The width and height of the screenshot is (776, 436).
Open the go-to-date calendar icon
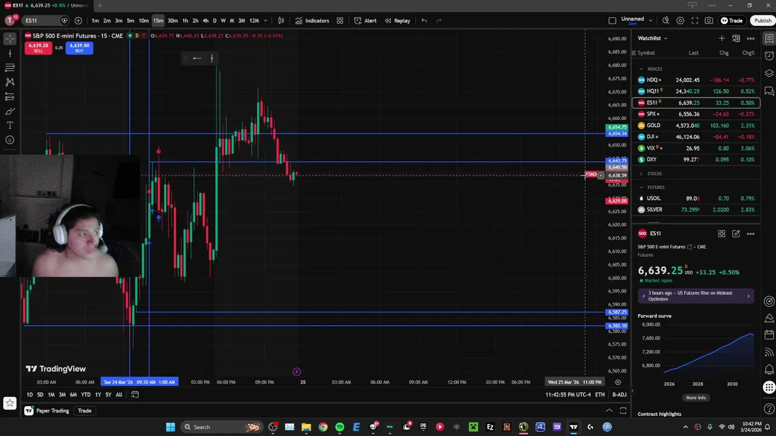point(135,395)
